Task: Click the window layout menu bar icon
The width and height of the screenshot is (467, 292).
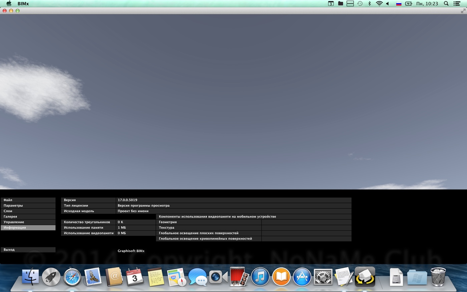Action: click(x=350, y=4)
